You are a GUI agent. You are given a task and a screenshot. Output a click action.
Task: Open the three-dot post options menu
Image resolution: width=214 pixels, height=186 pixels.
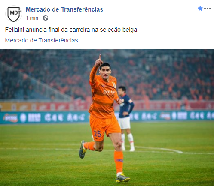[x=208, y=9]
